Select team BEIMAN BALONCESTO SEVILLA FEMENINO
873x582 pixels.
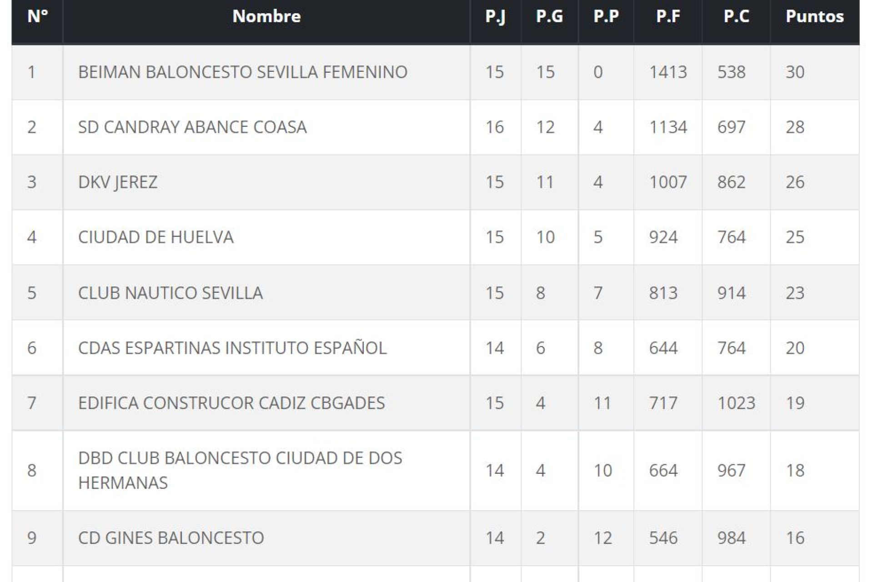coord(242,72)
